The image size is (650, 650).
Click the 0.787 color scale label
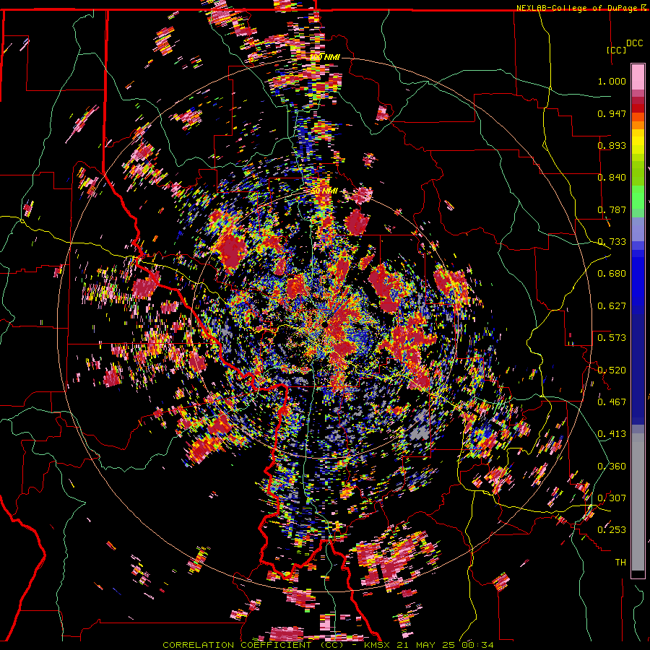coord(612,209)
